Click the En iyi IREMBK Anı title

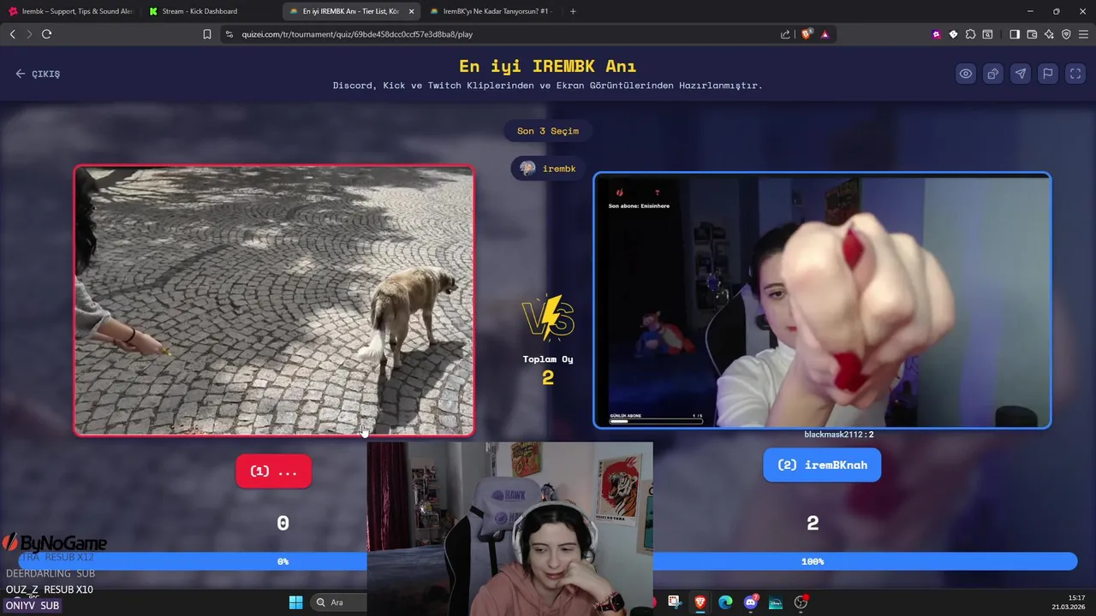point(548,66)
